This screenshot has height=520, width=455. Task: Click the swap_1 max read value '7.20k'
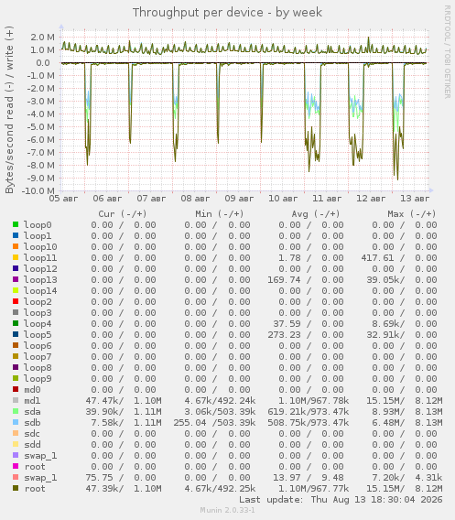(386, 478)
